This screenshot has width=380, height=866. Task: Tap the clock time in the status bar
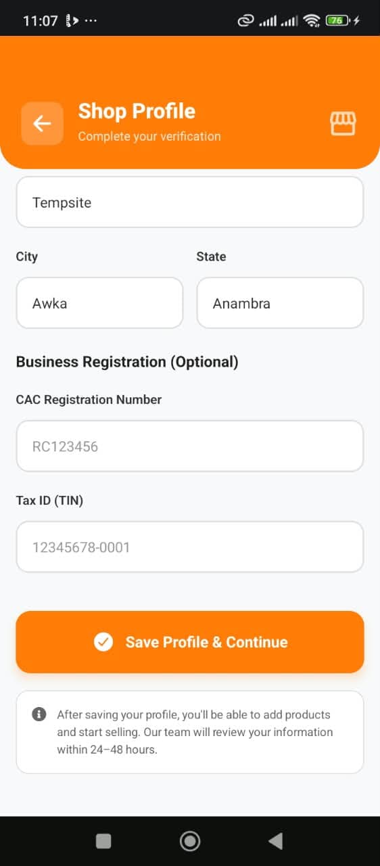tap(41, 21)
